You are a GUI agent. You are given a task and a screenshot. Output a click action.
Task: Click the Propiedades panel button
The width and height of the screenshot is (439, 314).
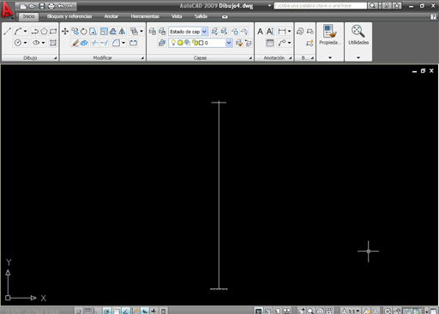(330, 35)
